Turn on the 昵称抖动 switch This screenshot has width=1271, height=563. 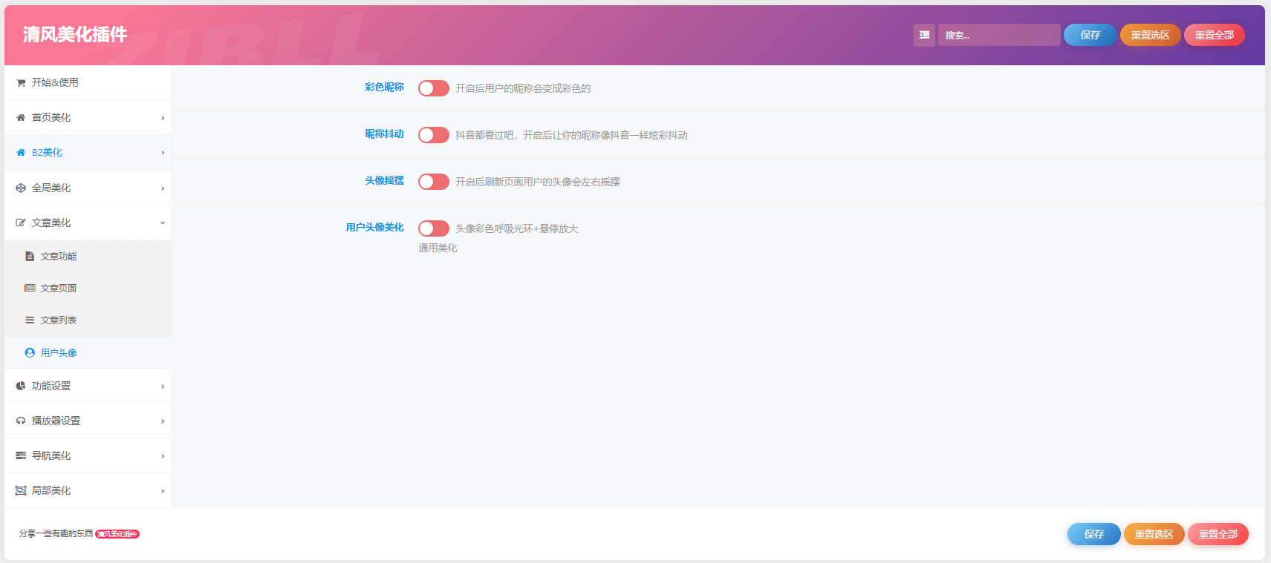434,135
